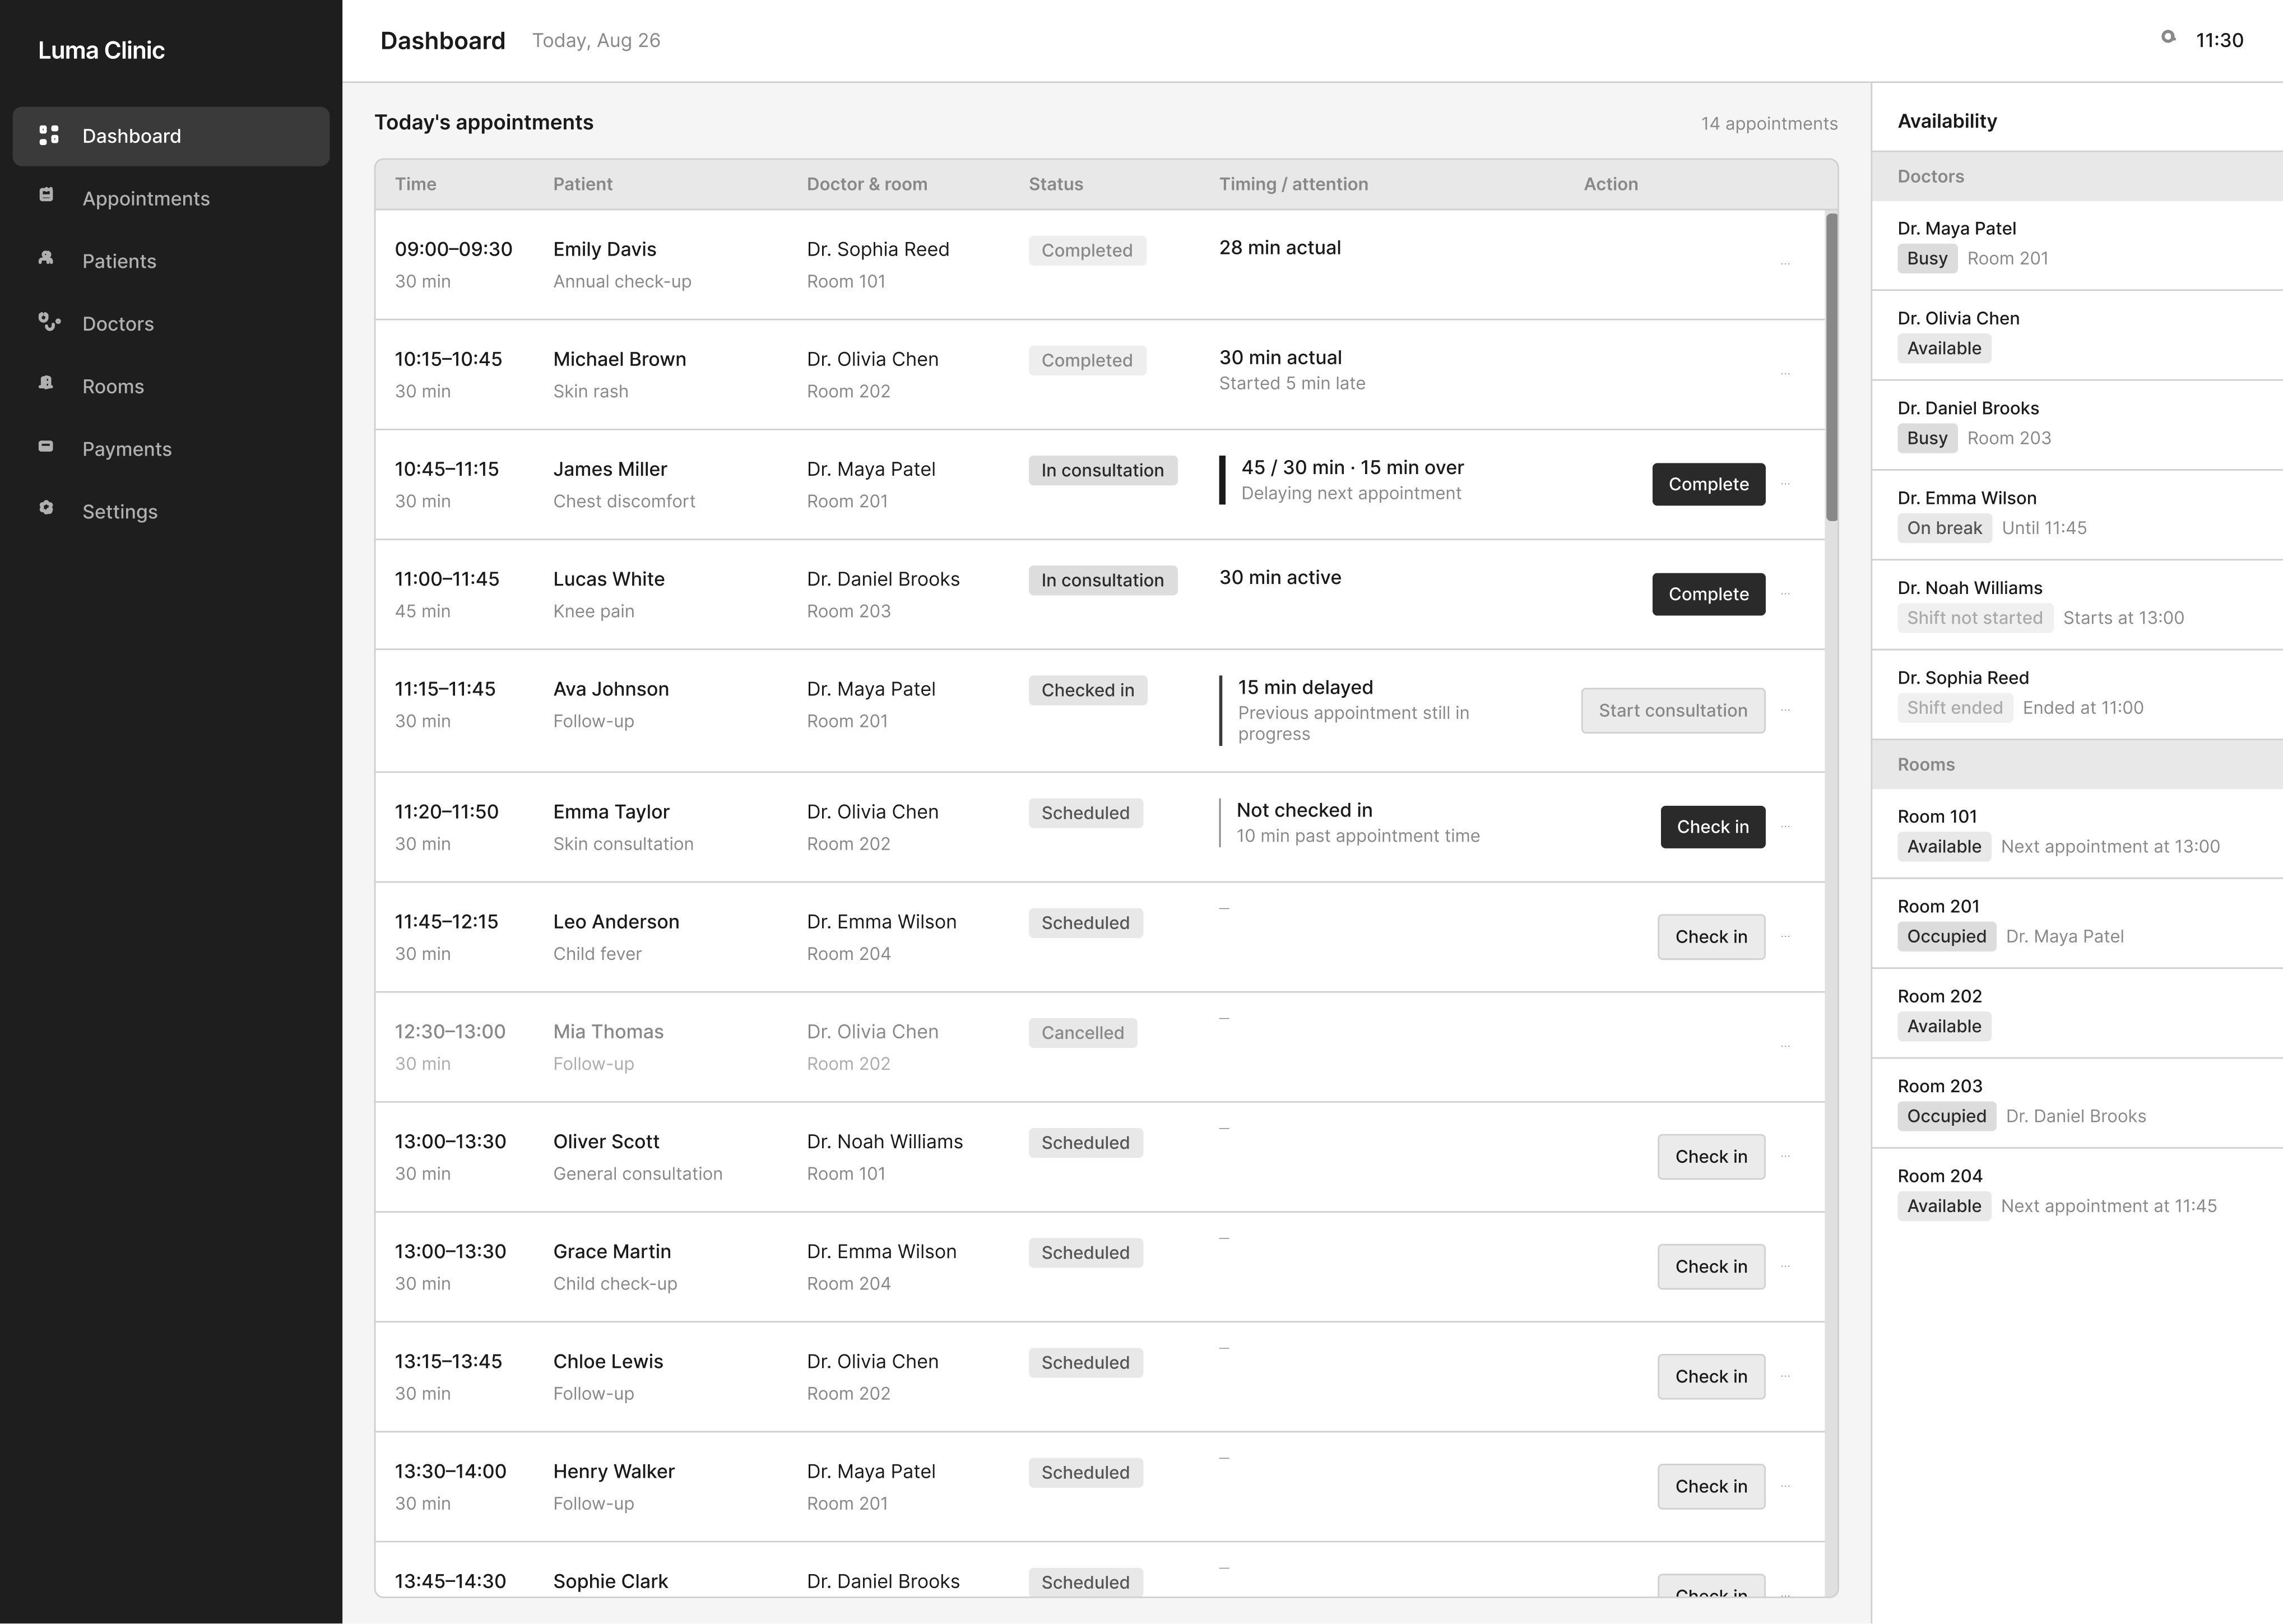Click Dr. Noah Williams 'Shift not started' badge
Viewport: 2283px width, 1624px height.
pyautogui.click(x=1974, y=618)
